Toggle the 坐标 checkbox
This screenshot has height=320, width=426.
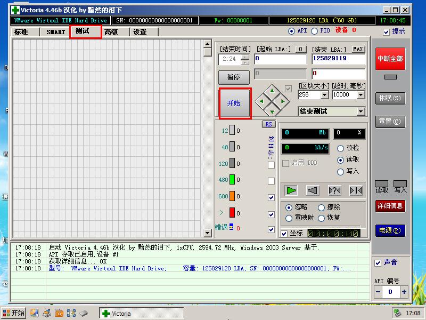click(x=284, y=234)
